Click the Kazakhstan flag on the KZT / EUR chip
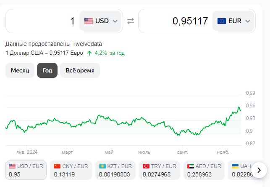This screenshot has height=187, width=270. point(102,166)
